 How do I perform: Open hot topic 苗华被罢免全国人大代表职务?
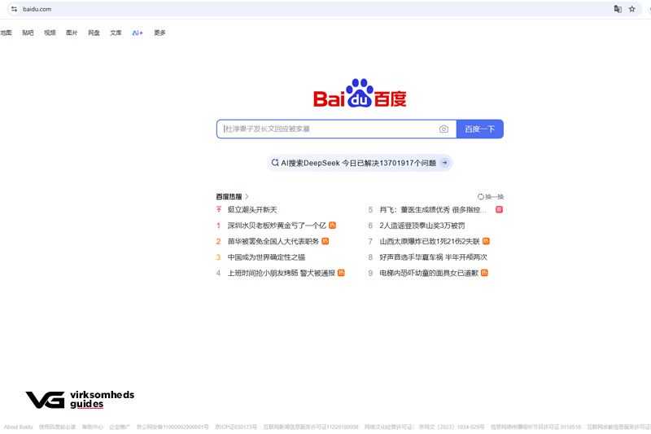(x=273, y=241)
